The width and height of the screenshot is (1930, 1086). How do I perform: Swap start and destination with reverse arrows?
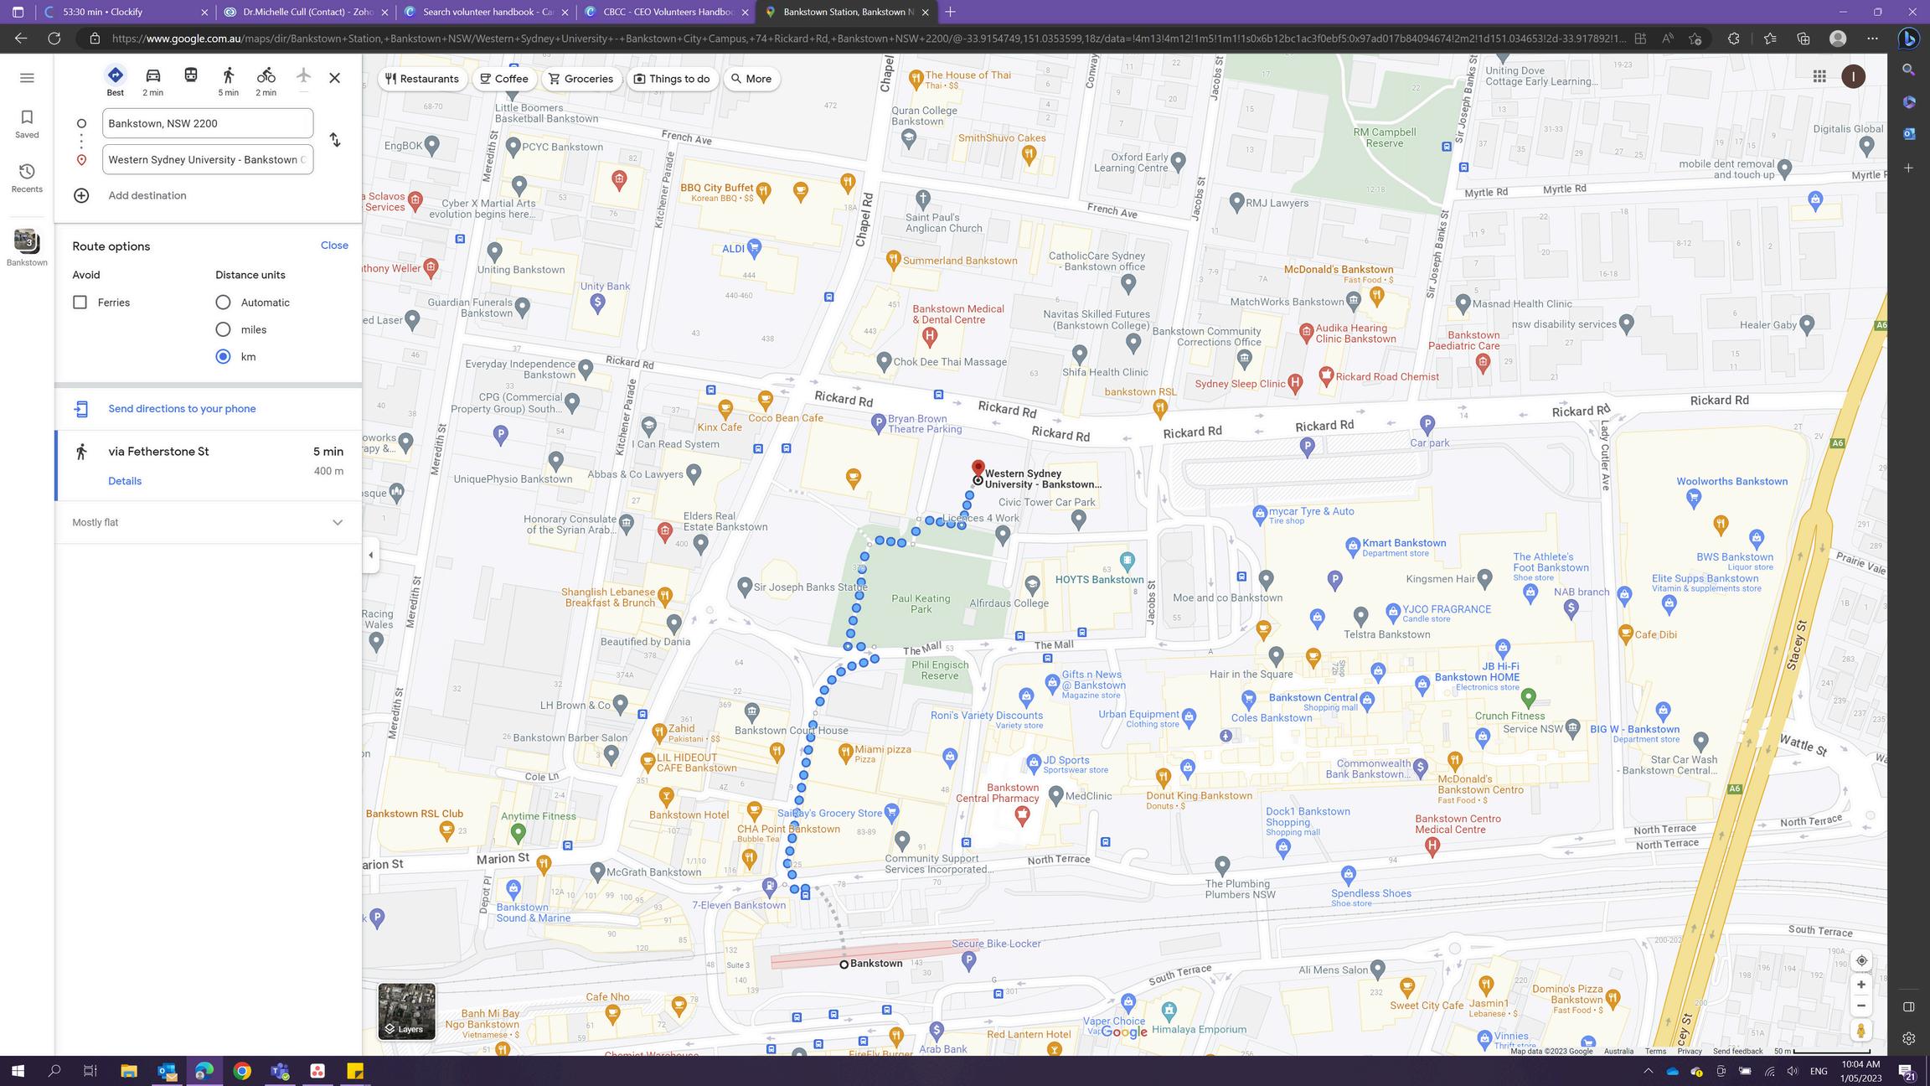click(x=335, y=140)
